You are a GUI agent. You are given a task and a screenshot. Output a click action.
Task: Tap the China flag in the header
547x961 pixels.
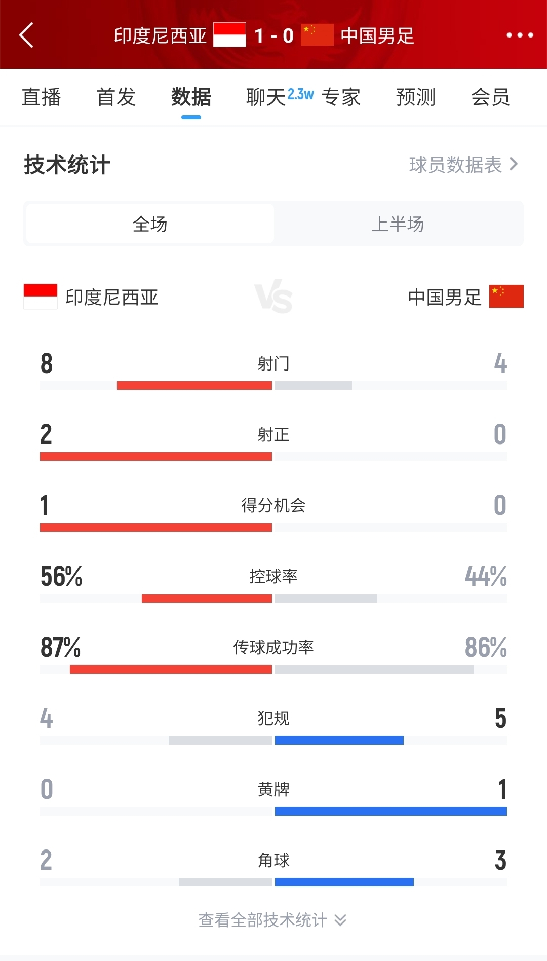317,35
